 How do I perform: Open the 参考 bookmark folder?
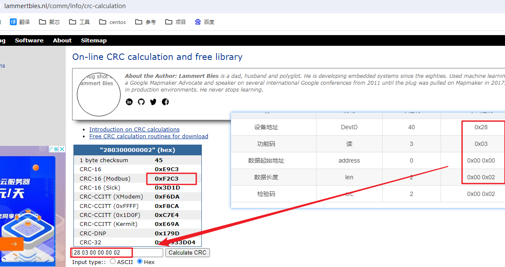point(146,22)
